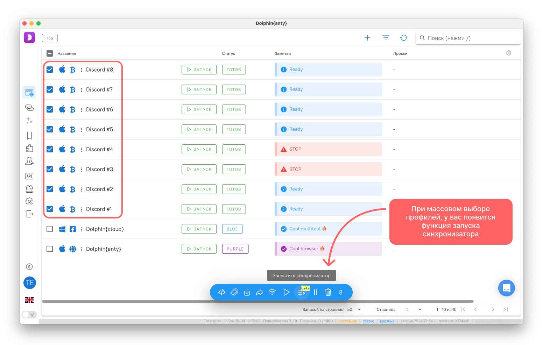The width and height of the screenshot is (543, 345).
Task: Open the Cool browser note
Action: tap(328, 249)
